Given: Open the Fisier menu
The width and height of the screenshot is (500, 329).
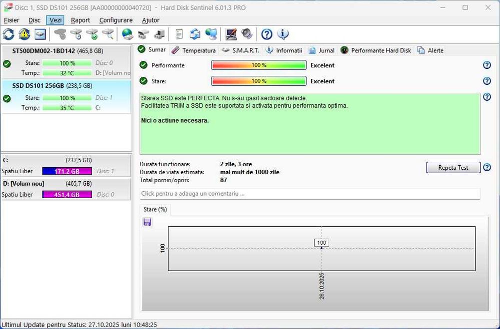Looking at the screenshot, I should pyautogui.click(x=11, y=20).
